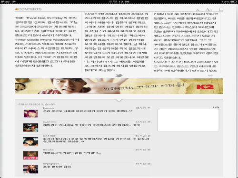Go back via the CONTENTS arrow
The width and height of the screenshot is (238, 178).
(x=28, y=9)
